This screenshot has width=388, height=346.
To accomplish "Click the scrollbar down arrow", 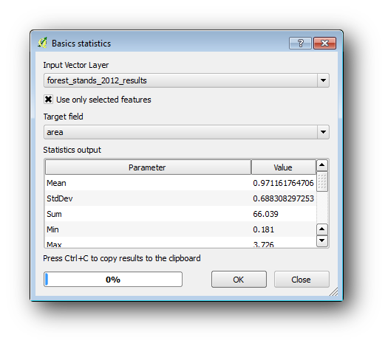I will [322, 241].
